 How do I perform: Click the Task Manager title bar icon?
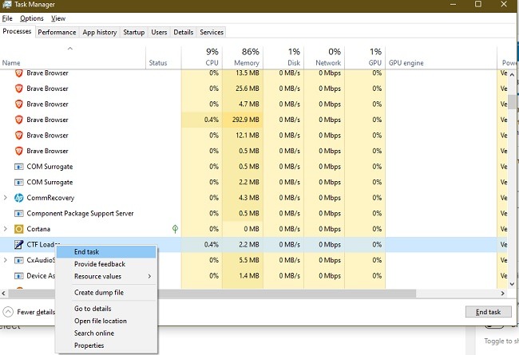[6, 5]
